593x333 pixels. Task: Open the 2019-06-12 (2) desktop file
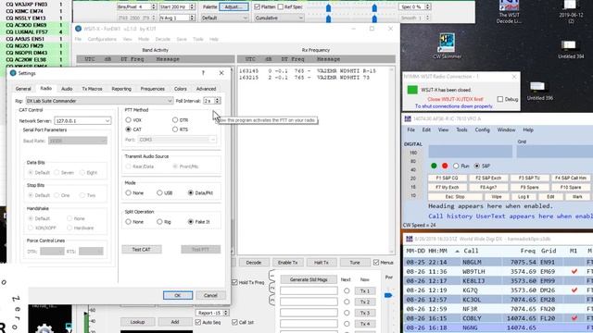click(571, 12)
